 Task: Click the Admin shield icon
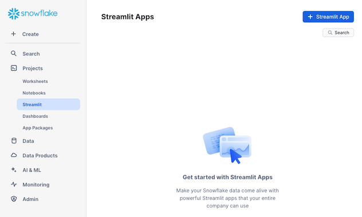click(14, 199)
